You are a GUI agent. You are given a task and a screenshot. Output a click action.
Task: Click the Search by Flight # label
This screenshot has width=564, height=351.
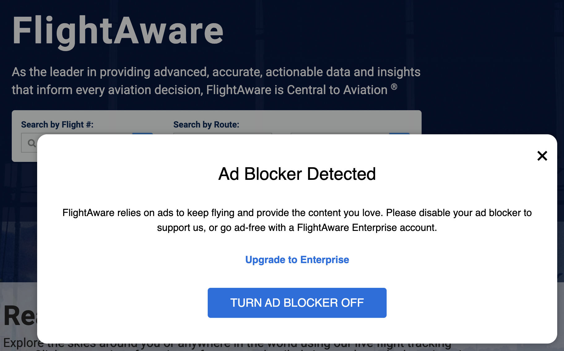[x=57, y=124]
